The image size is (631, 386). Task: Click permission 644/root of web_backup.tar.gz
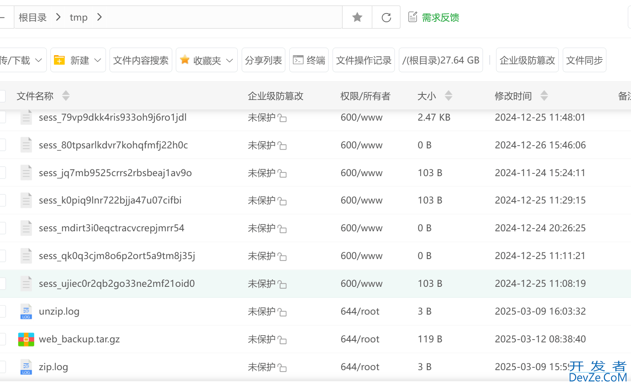(360, 339)
